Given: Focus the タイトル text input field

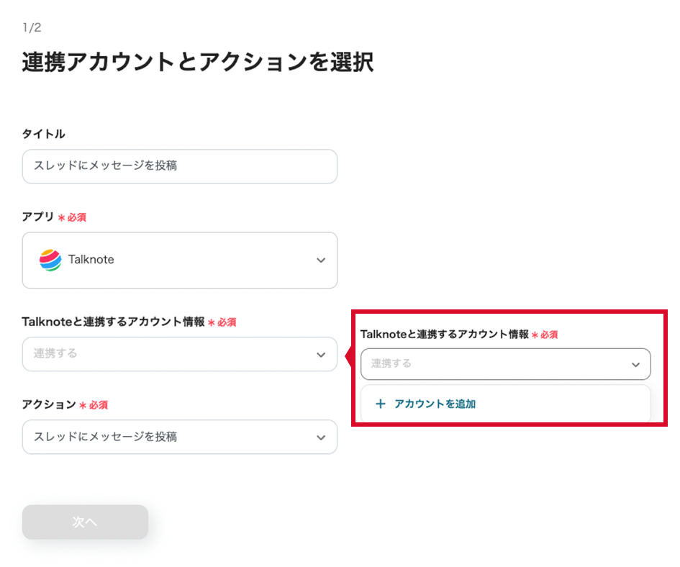Looking at the screenshot, I should [x=179, y=166].
